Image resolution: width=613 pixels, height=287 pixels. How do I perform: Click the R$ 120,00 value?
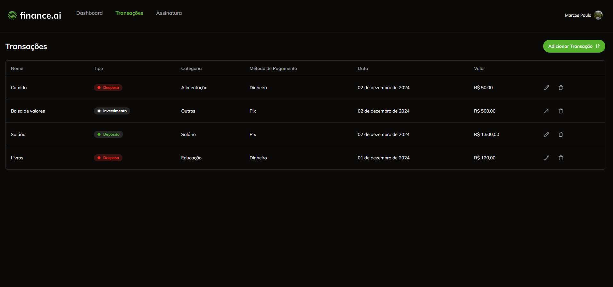pyautogui.click(x=485, y=158)
